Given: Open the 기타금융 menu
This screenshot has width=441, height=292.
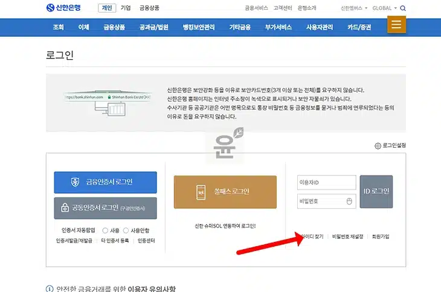Looking at the screenshot, I should [240, 27].
